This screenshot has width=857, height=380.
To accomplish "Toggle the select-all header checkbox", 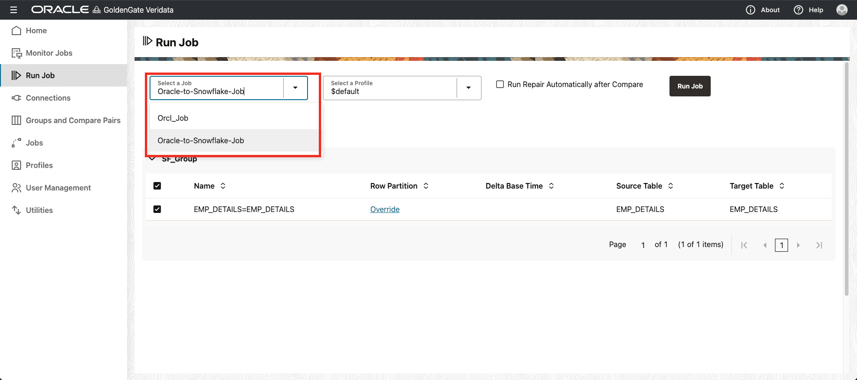I will tap(157, 186).
